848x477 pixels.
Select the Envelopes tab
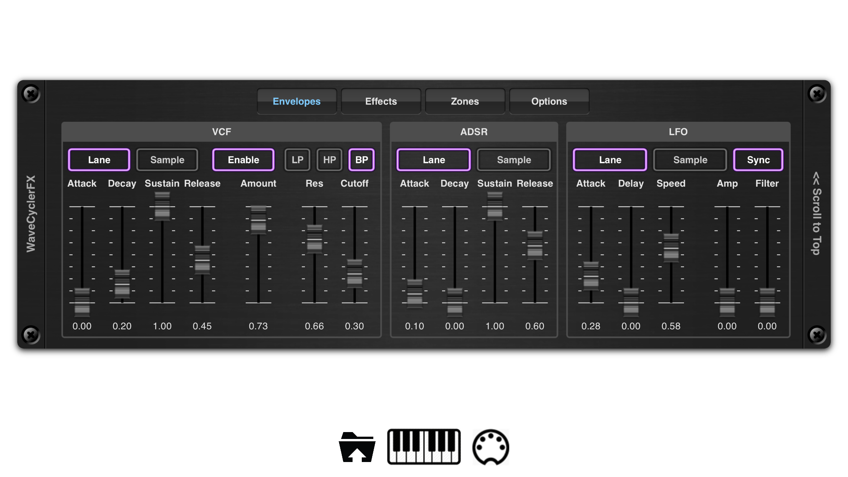[x=296, y=101]
